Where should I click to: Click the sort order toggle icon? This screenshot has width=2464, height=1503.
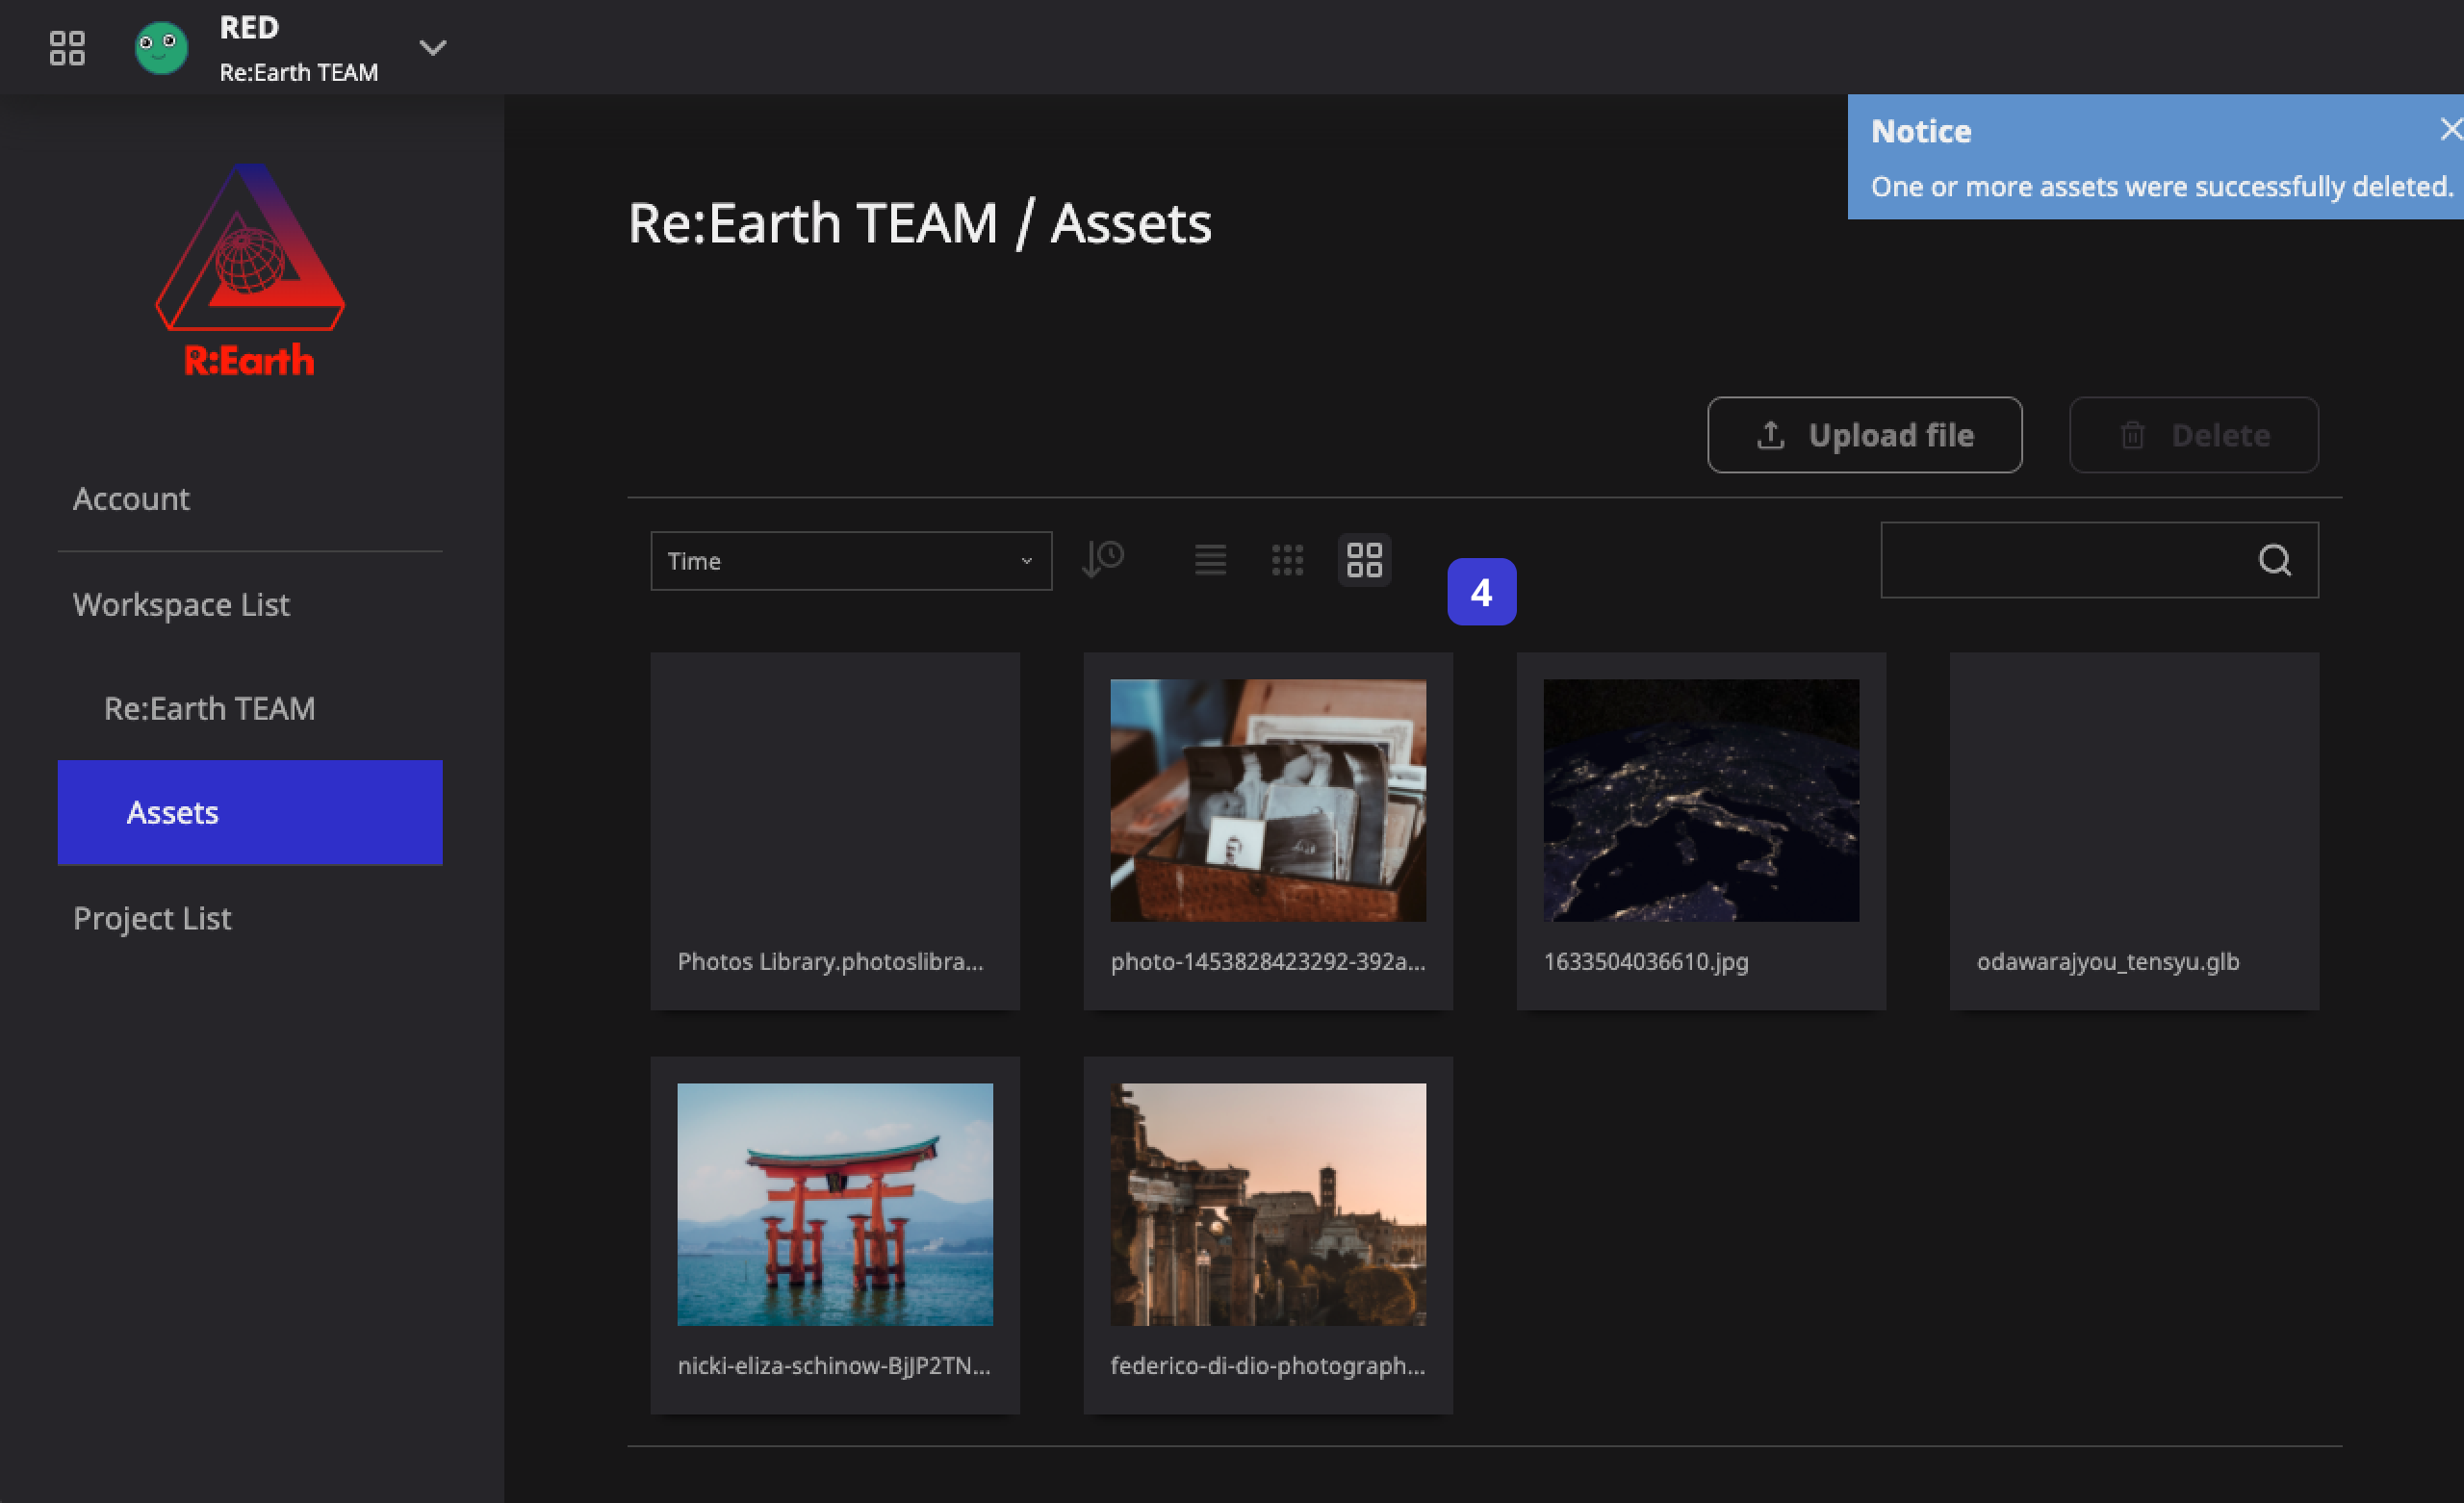(x=1104, y=560)
